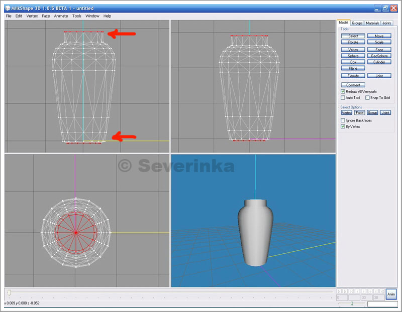
Task: Activate the Rotate tool
Action: tap(353, 42)
